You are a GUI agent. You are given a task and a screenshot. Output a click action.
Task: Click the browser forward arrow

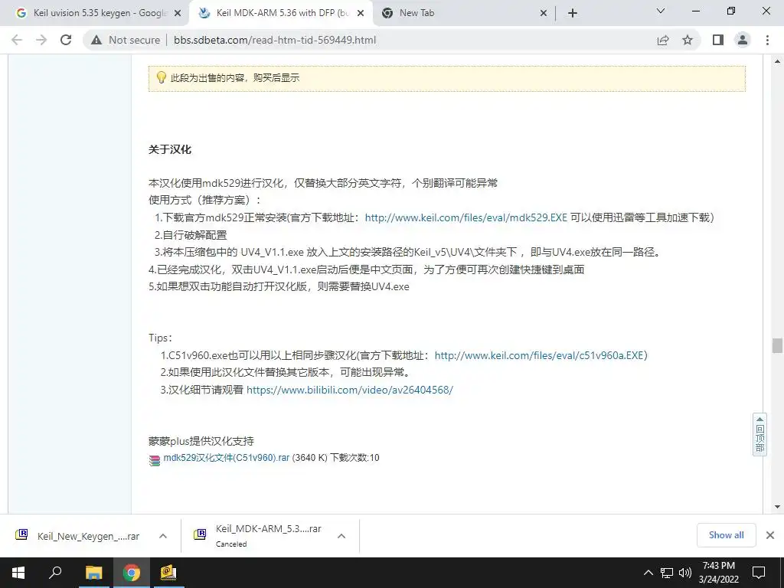(41, 40)
